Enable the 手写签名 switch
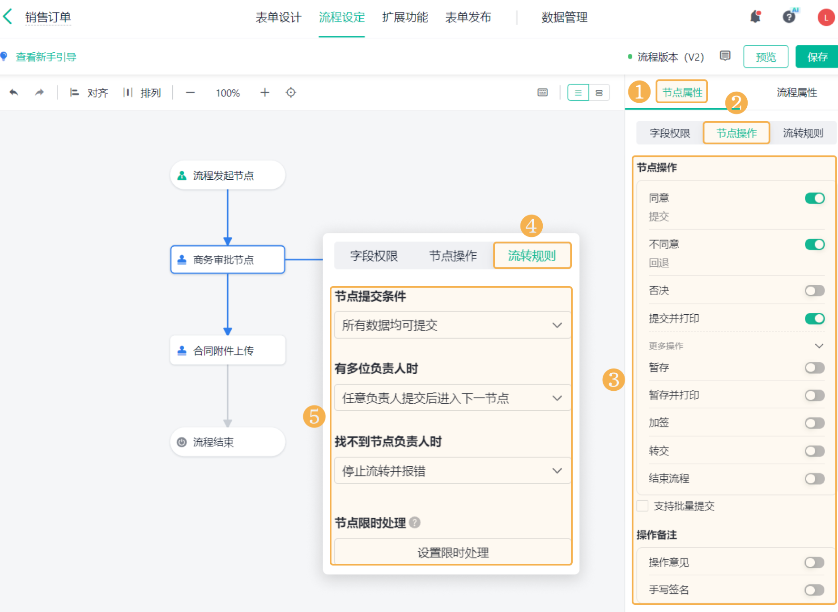This screenshot has width=838, height=612. (814, 590)
